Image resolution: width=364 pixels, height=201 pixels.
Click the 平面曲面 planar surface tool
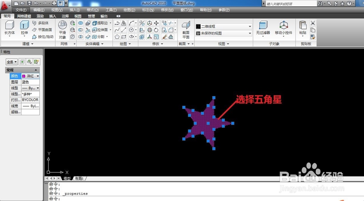point(42,30)
